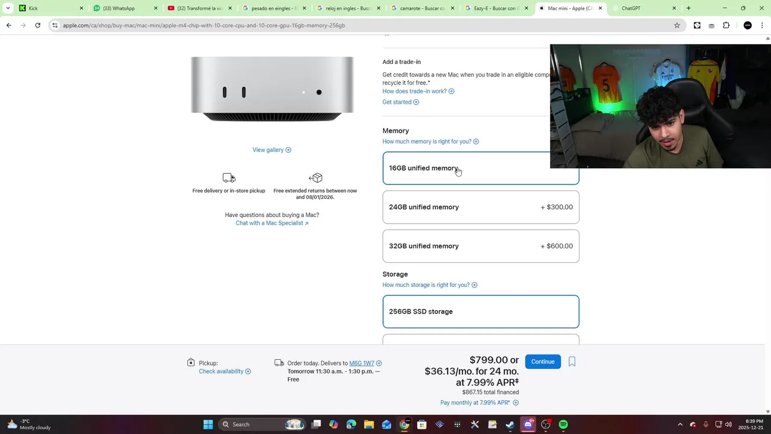Viewport: 771px width, 434px height.
Task: Switch to the reloj en ingles tab
Action: tap(348, 8)
